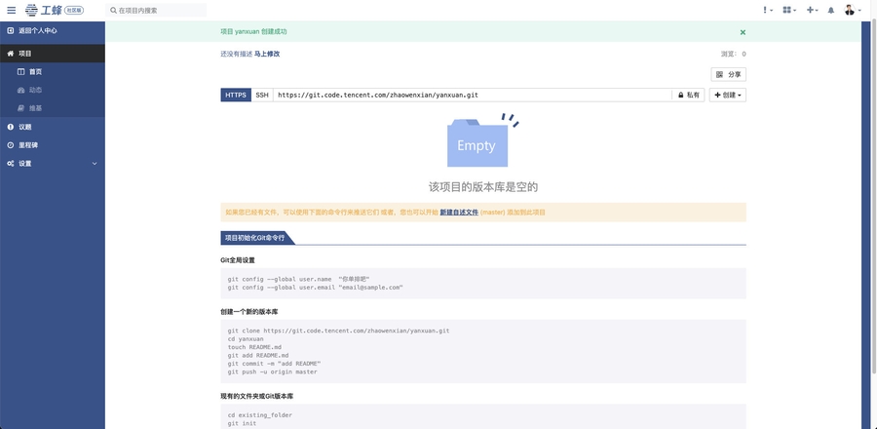Click the 分享 share button
Viewport: 877px width, 429px height.
coord(729,74)
